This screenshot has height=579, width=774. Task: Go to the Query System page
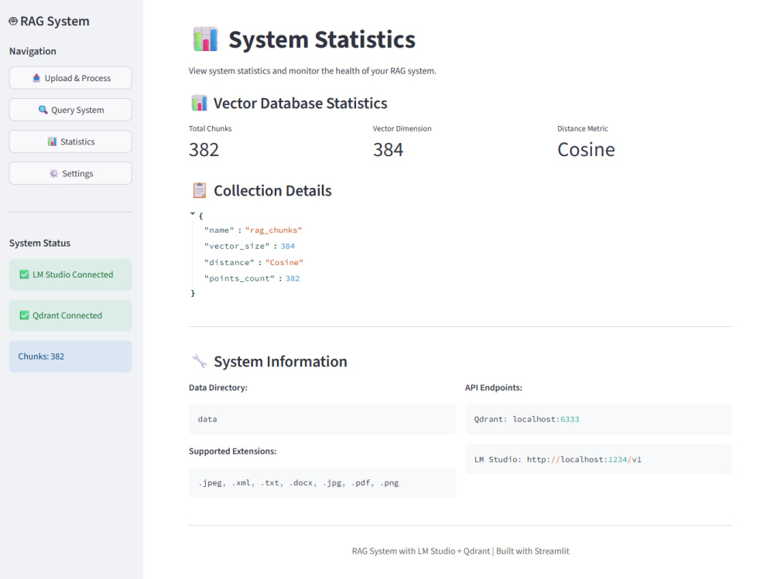point(70,110)
